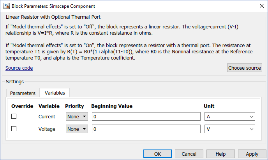
Task: Open Help for this block
Action: [x=221, y=154]
